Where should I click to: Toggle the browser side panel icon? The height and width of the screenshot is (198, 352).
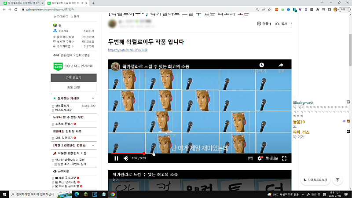coord(329,10)
